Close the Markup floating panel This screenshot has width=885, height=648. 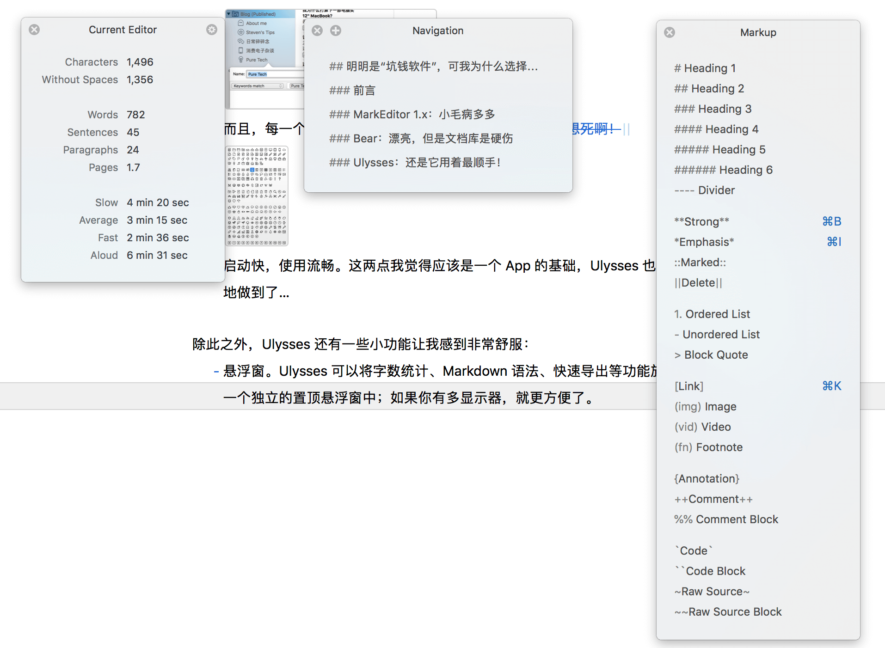click(x=670, y=32)
